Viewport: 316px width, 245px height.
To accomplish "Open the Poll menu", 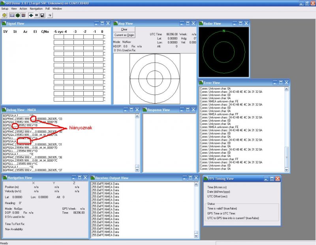I will coord(47,9).
